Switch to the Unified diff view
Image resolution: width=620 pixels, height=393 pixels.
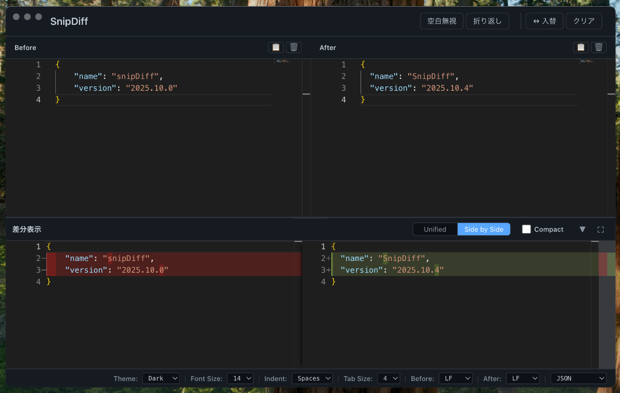tap(435, 229)
